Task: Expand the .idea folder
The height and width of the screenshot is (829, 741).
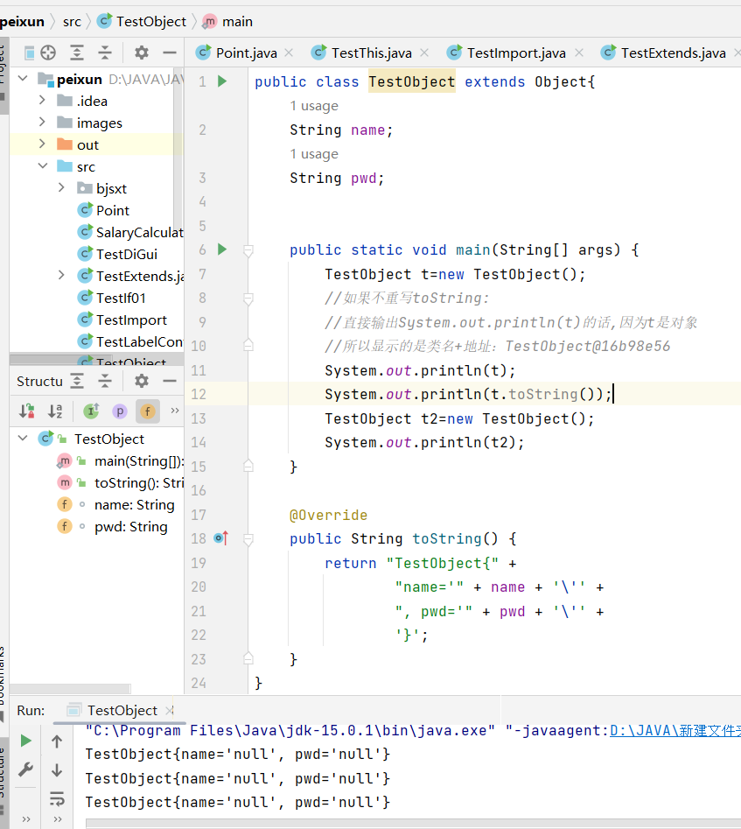Action: pyautogui.click(x=42, y=100)
